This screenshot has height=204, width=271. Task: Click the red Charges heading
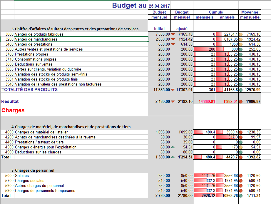pos(13,111)
